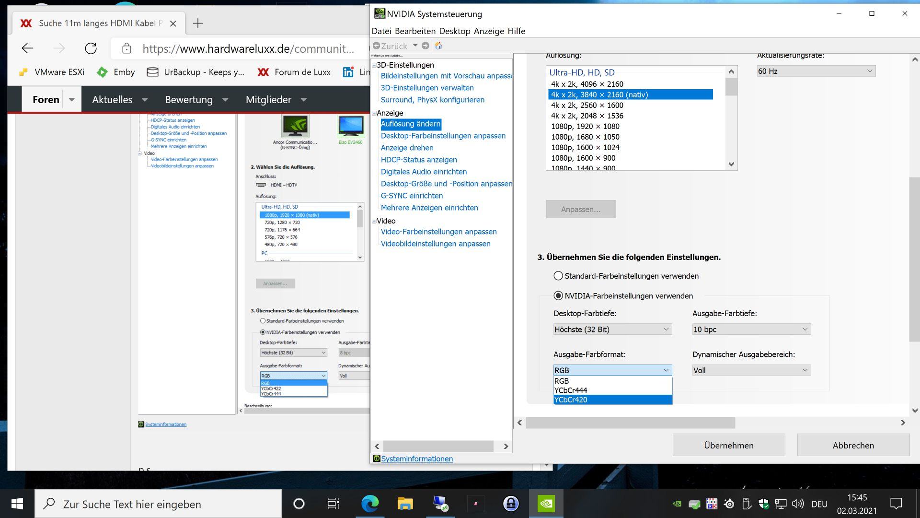Image resolution: width=920 pixels, height=518 pixels.
Task: Click the NVIDIA home icon in toolbar
Action: click(438, 46)
